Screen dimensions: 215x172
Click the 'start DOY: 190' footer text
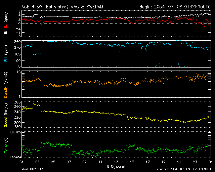[x=33, y=169]
